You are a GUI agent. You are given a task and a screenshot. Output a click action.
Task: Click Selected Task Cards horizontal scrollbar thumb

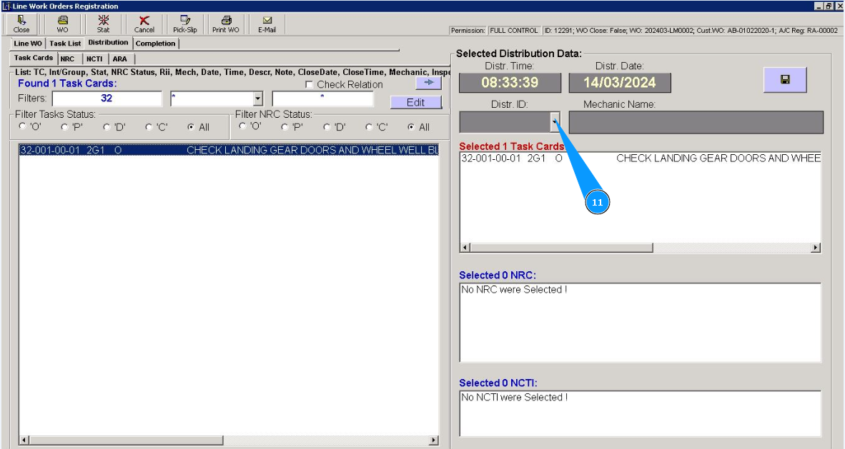pos(561,248)
